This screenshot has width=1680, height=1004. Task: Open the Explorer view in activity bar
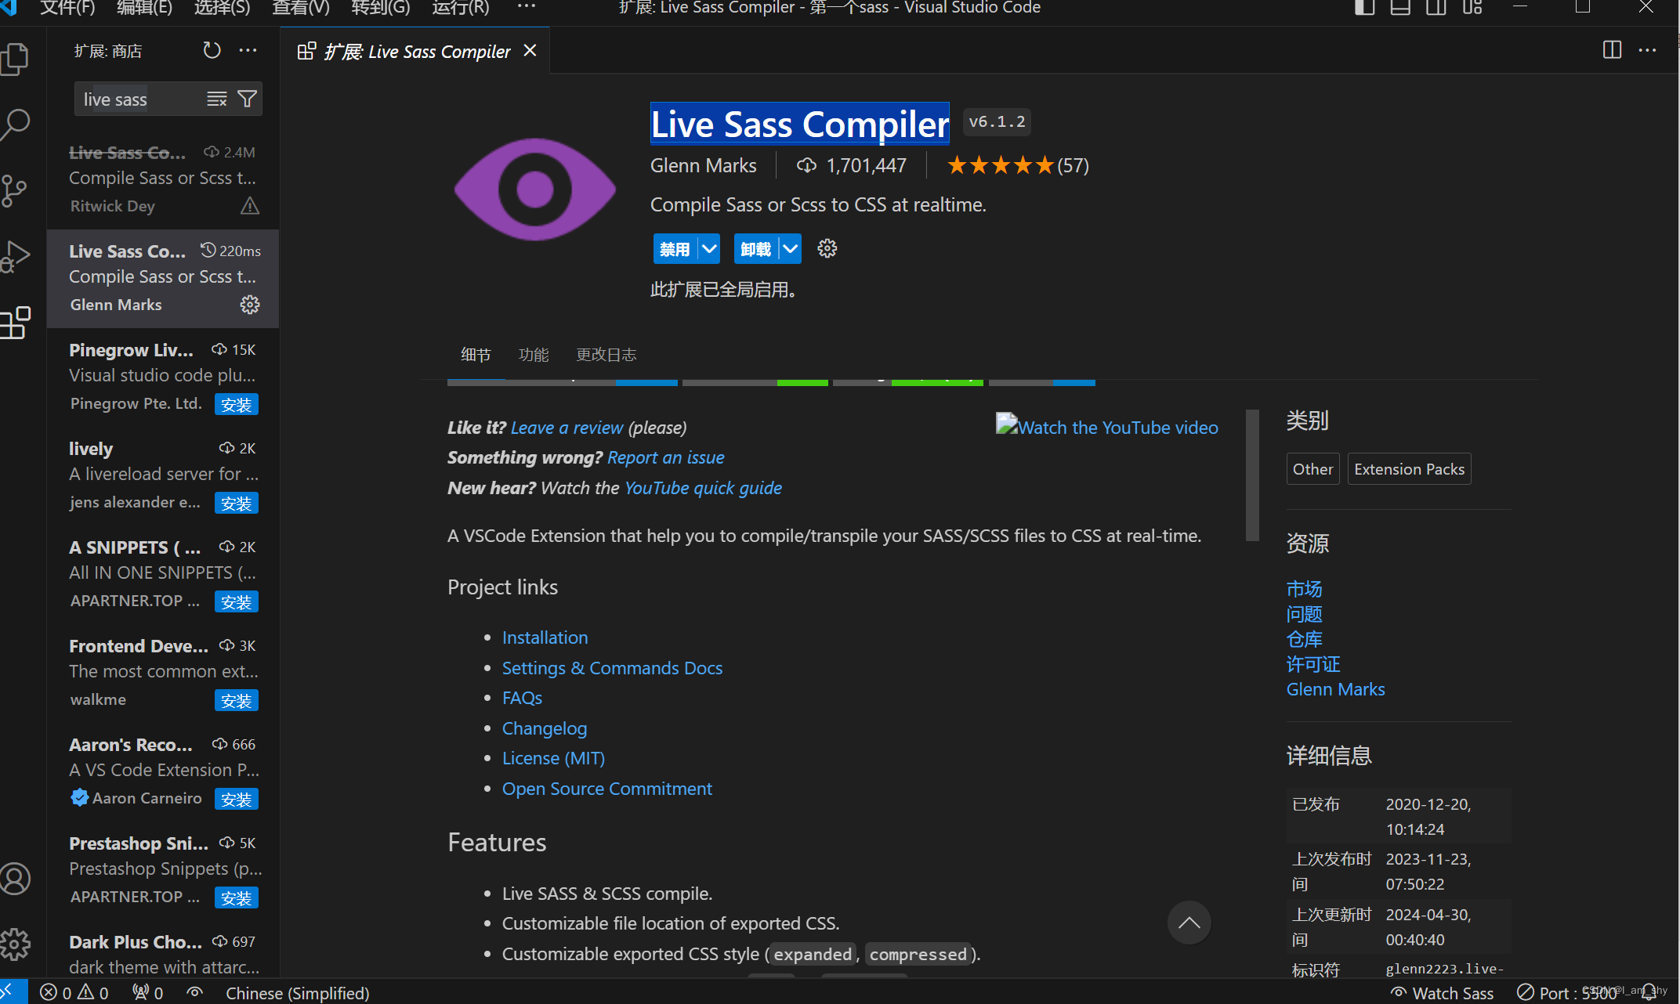click(x=14, y=59)
